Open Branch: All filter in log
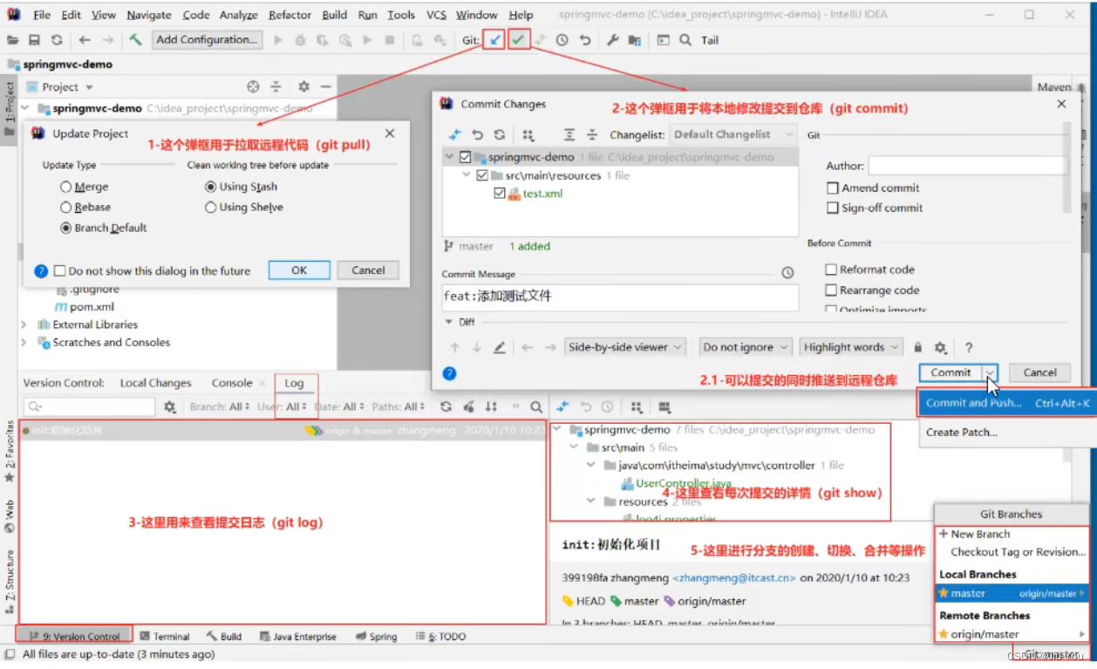The width and height of the screenshot is (1097, 669). 221,406
